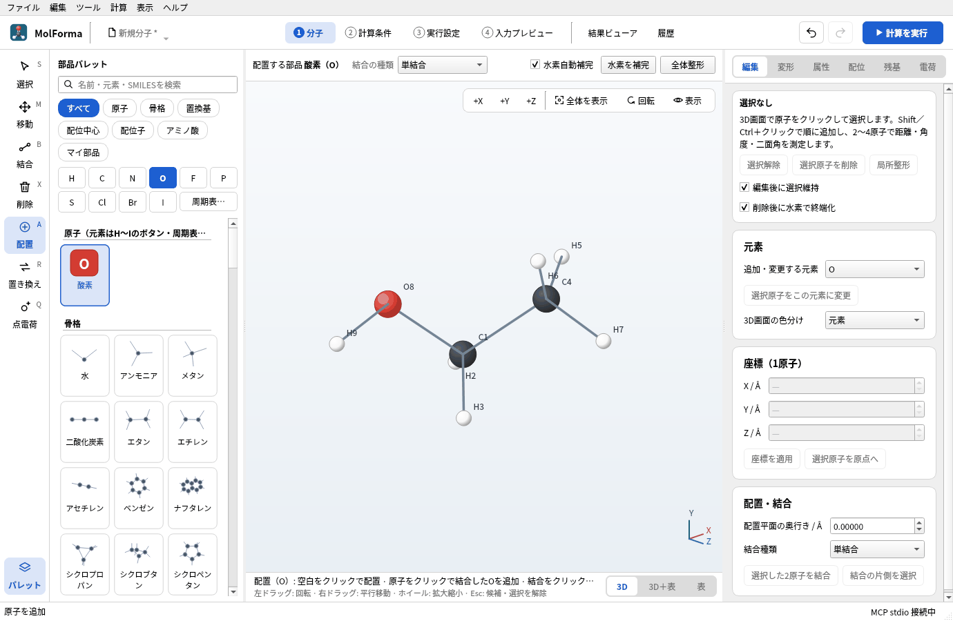Open the ヘルプ menu
Screen dimensions: 953x621
pyautogui.click(x=175, y=8)
